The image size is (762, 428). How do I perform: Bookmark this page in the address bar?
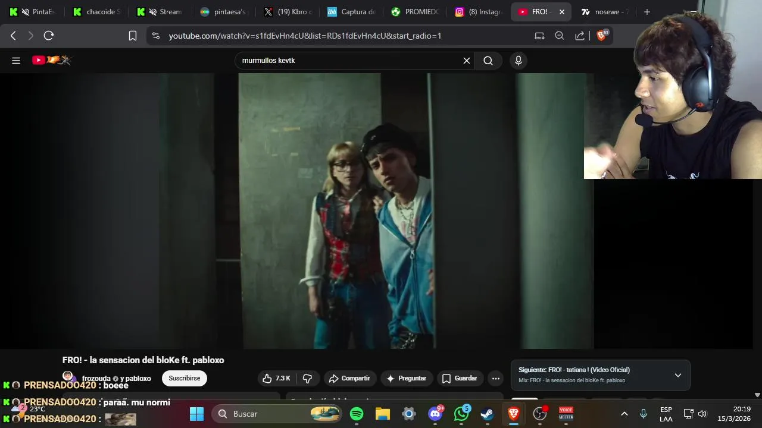point(133,36)
